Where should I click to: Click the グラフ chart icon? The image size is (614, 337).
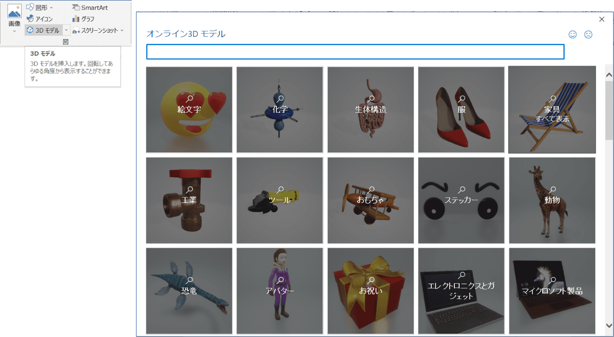coord(76,19)
